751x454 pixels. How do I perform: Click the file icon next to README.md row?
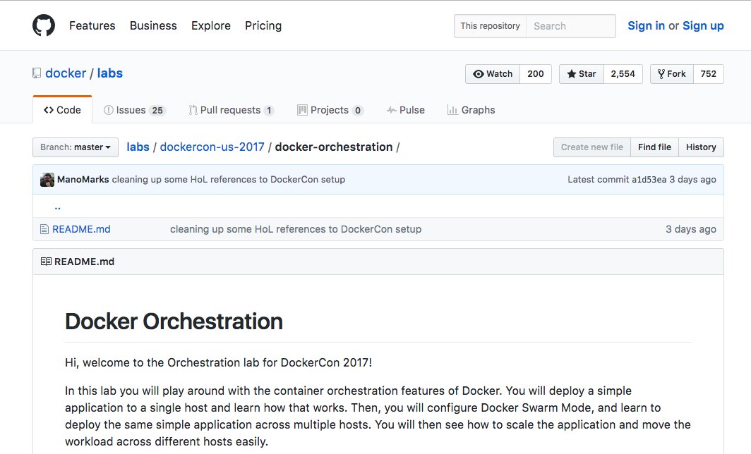tap(44, 229)
